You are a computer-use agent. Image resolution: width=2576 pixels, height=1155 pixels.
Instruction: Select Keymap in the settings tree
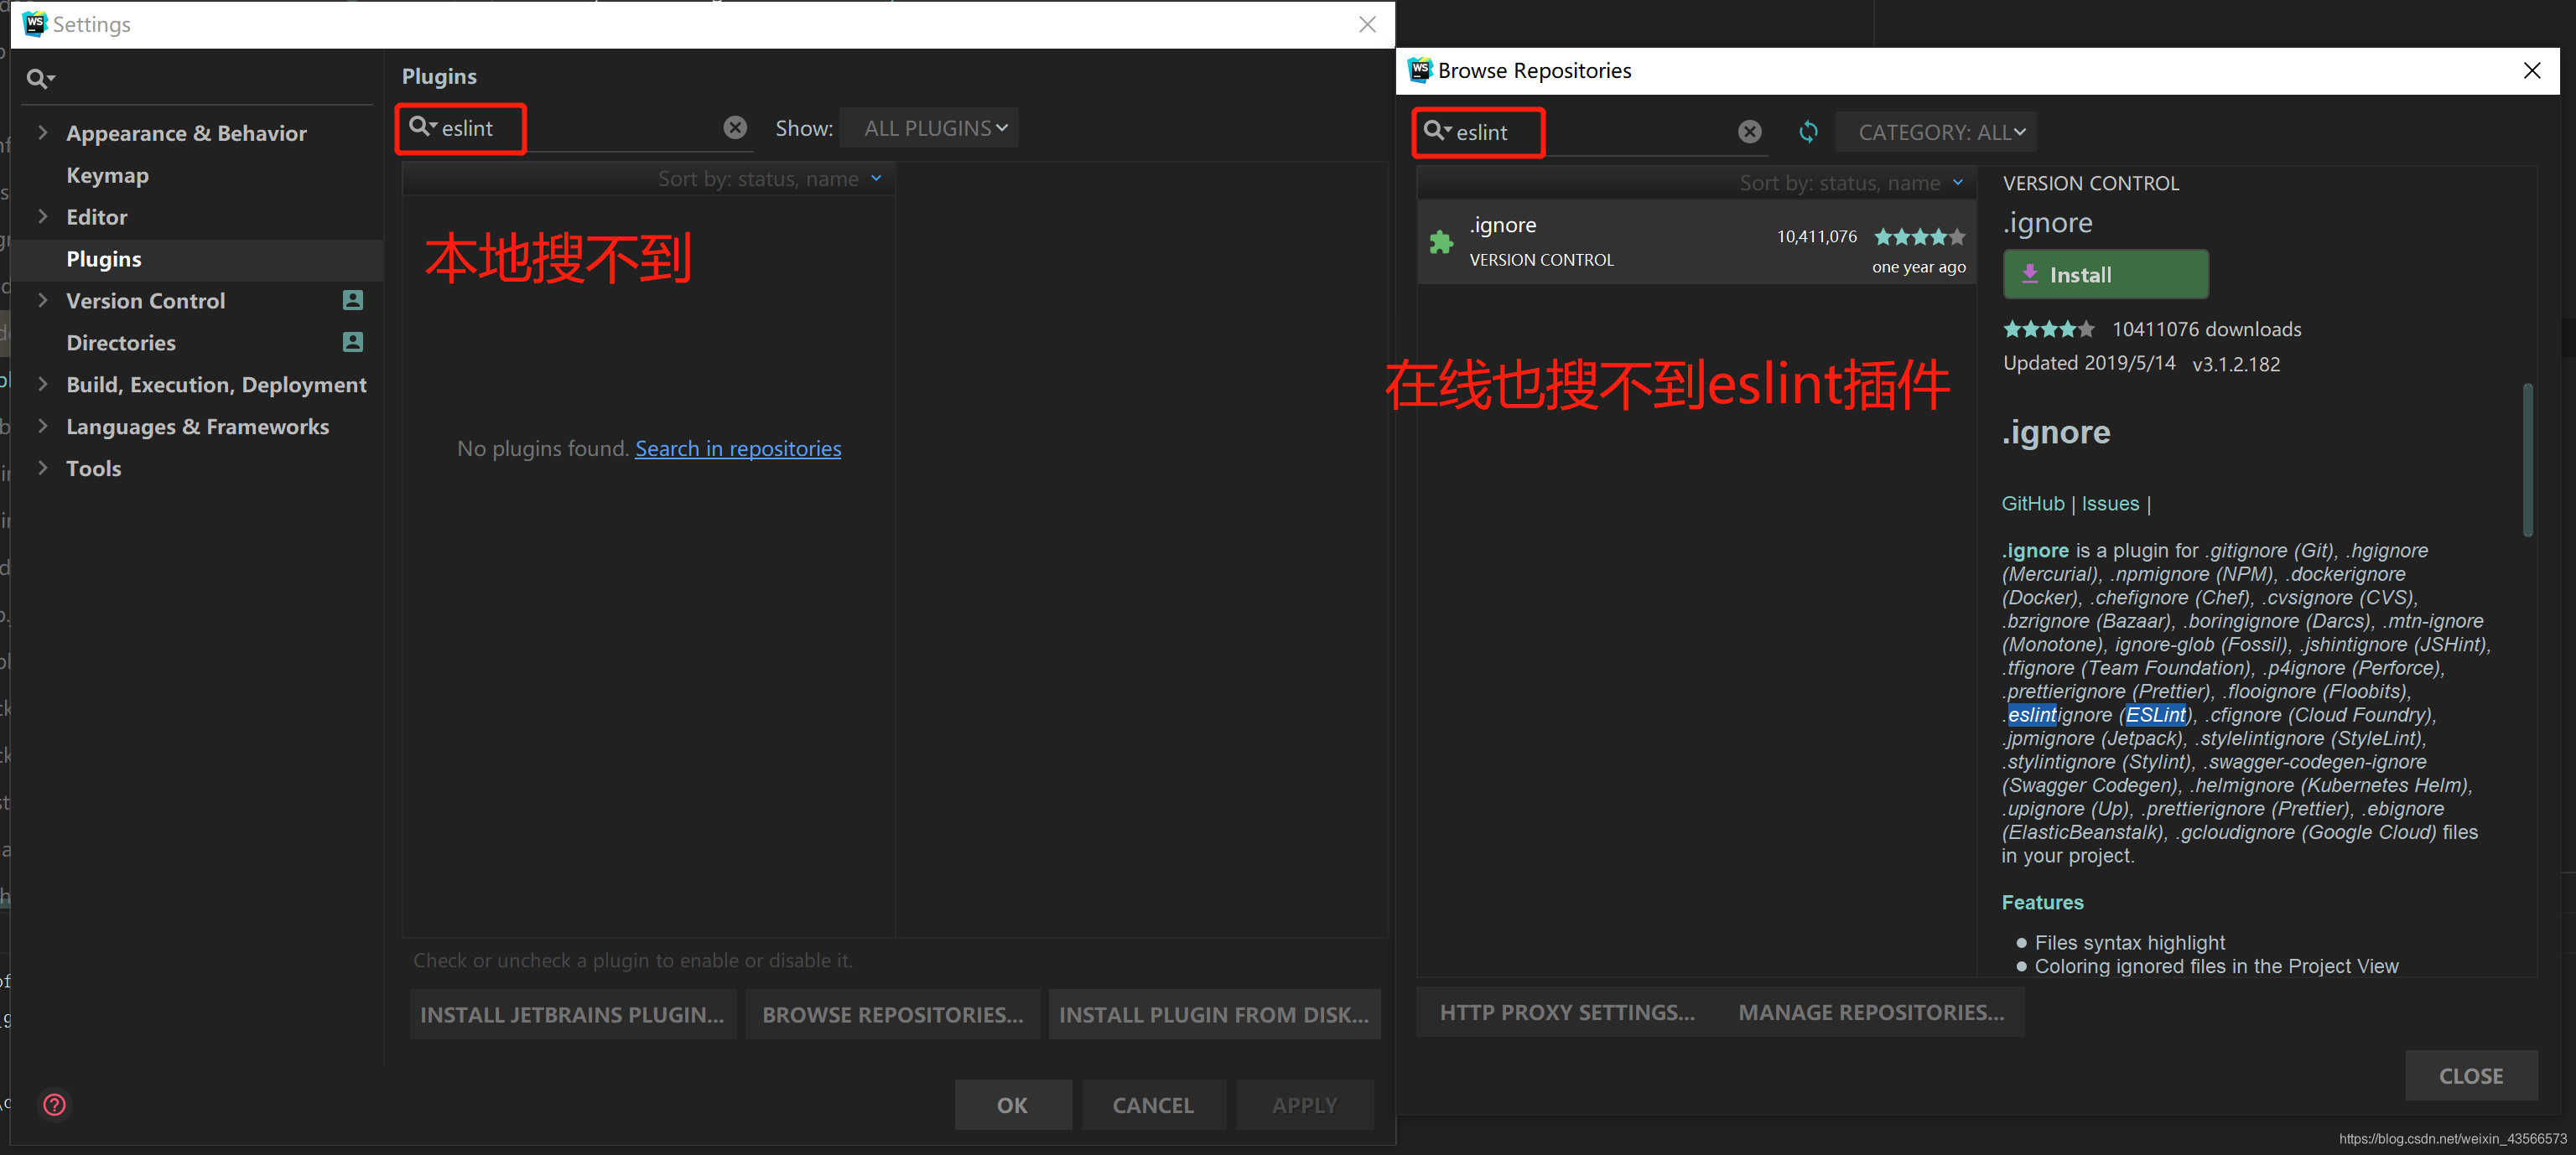coord(107,175)
